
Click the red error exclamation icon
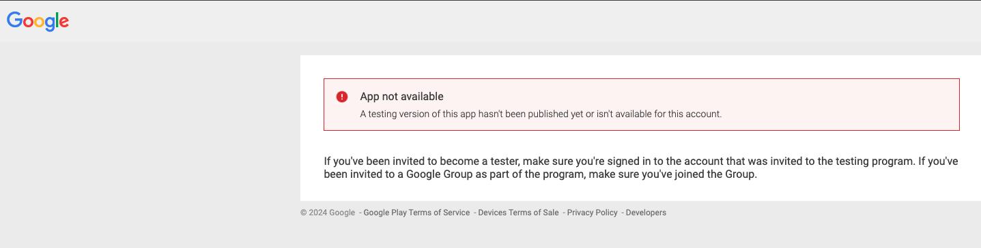coord(342,97)
